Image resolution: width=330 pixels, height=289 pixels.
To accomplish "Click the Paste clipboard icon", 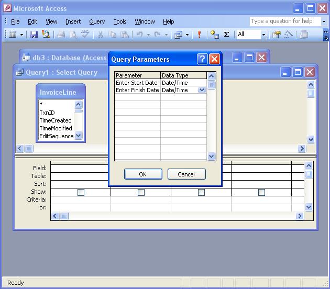I will [125, 34].
